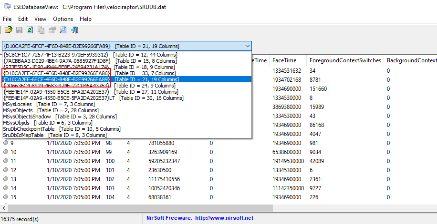The image size is (437, 224).
Task: Select the SruDbCheckpointTable entry
Action: [62, 129]
